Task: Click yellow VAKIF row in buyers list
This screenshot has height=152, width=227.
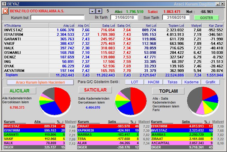Action: click(x=34, y=139)
